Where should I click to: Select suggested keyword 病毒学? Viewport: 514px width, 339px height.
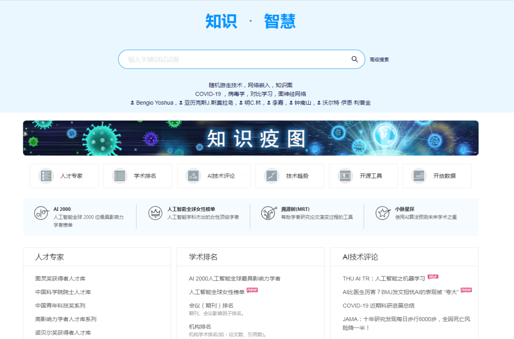237,94
